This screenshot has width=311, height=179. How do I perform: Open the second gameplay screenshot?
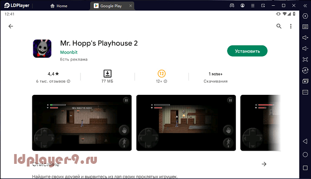point(186,123)
